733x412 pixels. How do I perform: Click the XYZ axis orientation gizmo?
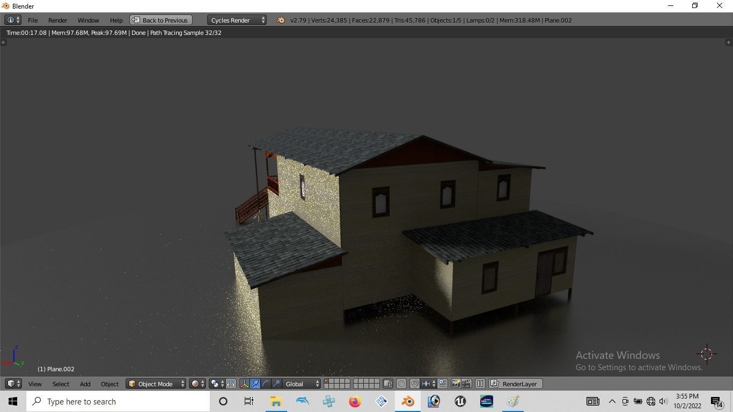click(x=14, y=357)
